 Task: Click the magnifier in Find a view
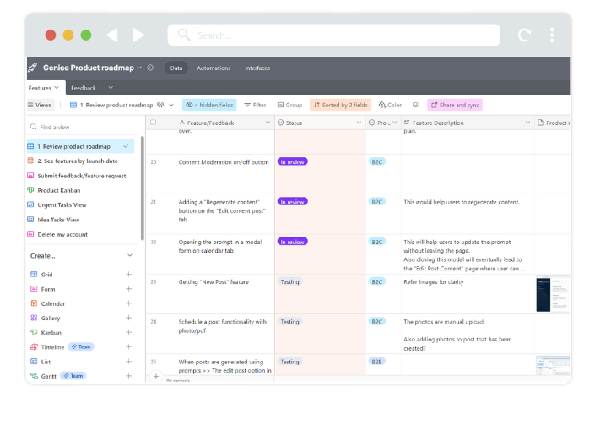click(34, 127)
